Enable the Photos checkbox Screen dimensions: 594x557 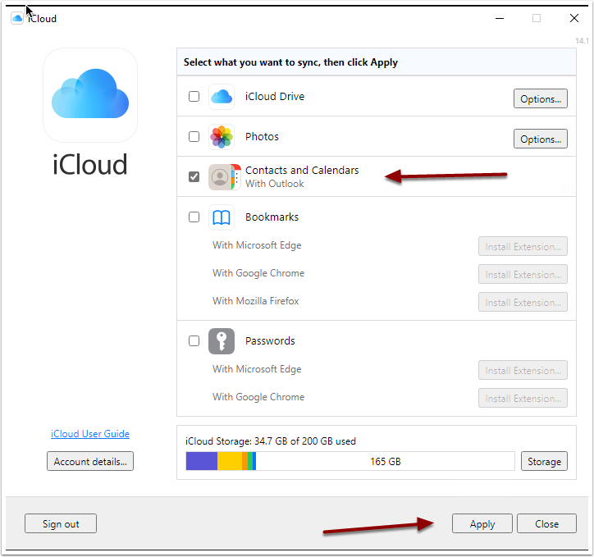(194, 137)
